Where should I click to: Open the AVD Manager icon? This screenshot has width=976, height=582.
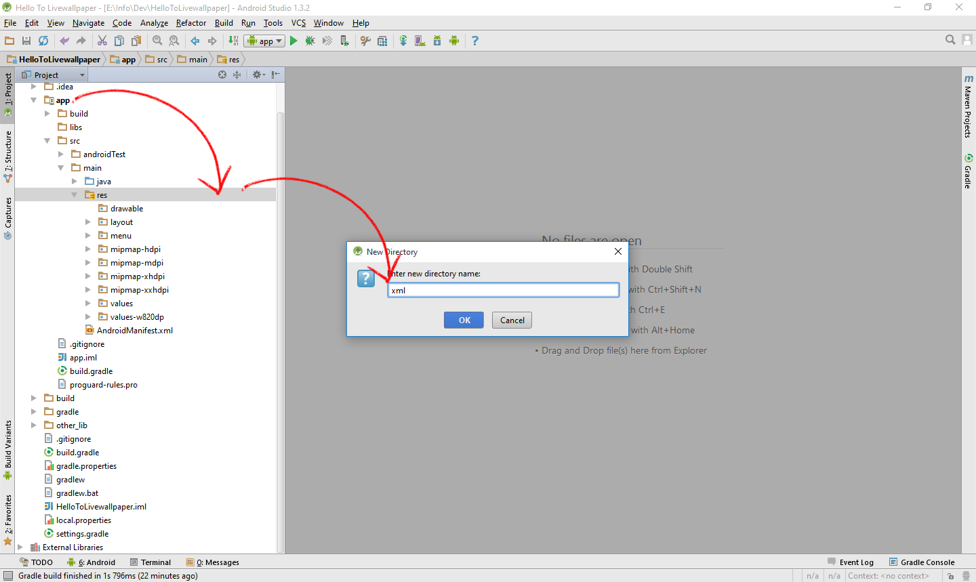click(420, 41)
